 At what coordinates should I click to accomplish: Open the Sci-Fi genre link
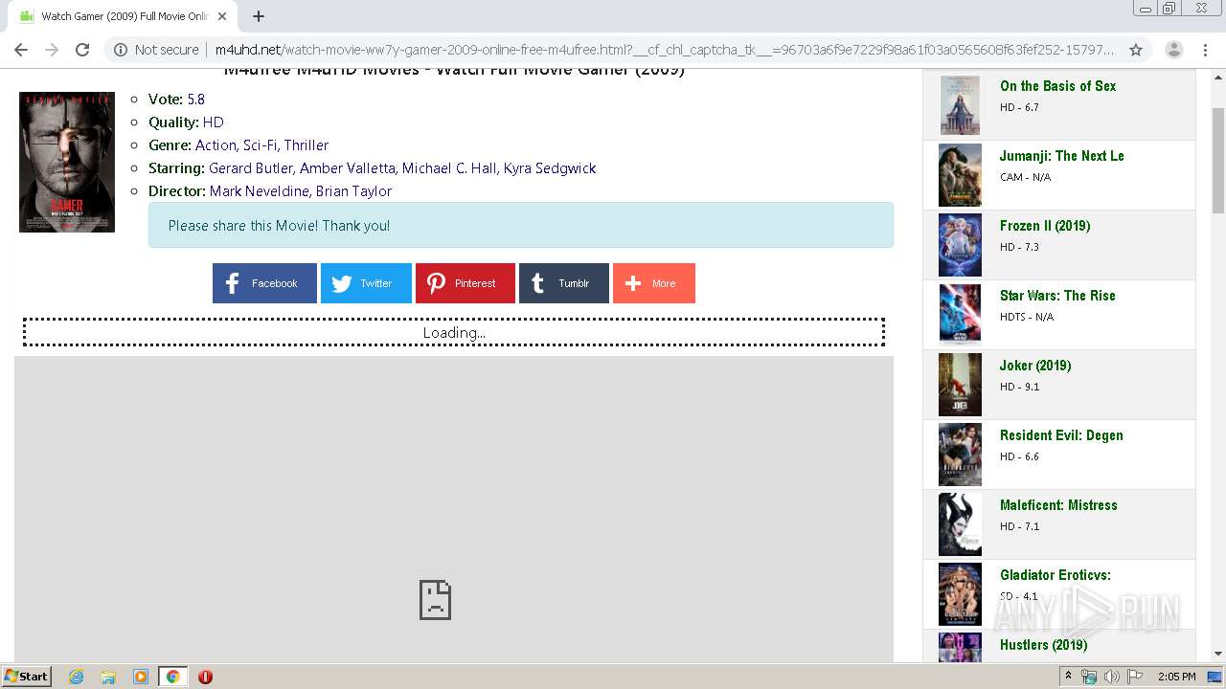click(260, 145)
